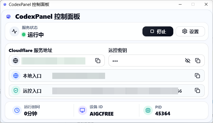Click the globe icon beside Cloudflare address
The image size is (213, 123).
(15, 61)
